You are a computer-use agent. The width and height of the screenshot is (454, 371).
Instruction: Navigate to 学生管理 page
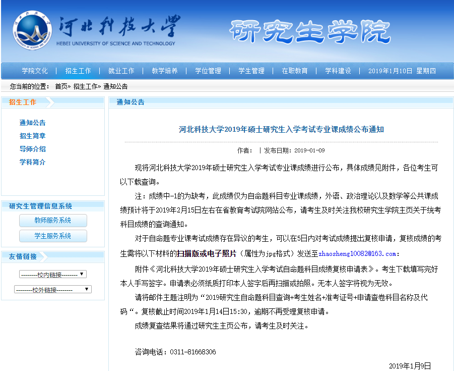coord(251,71)
